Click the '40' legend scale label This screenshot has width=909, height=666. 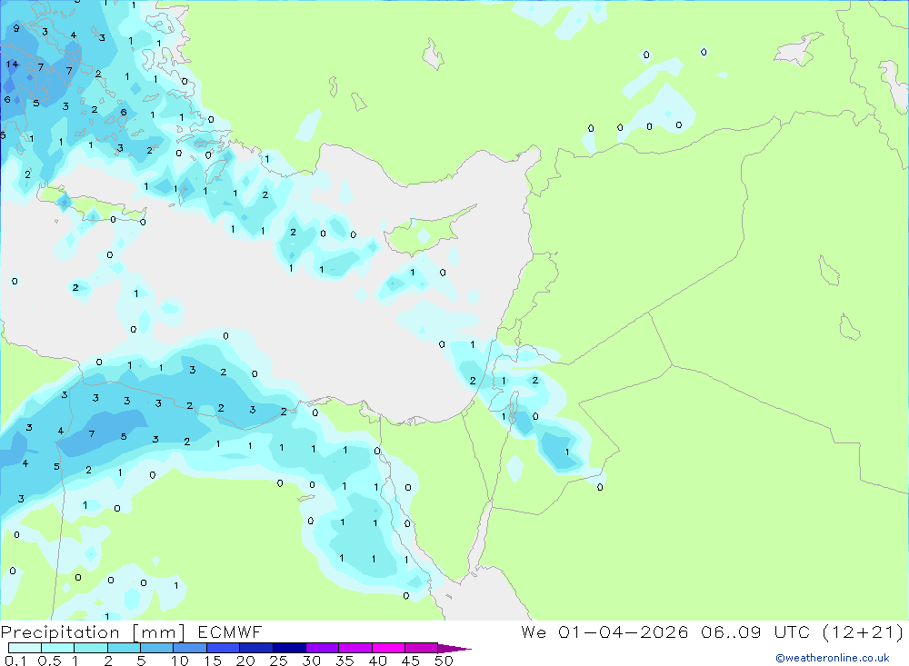click(x=378, y=661)
